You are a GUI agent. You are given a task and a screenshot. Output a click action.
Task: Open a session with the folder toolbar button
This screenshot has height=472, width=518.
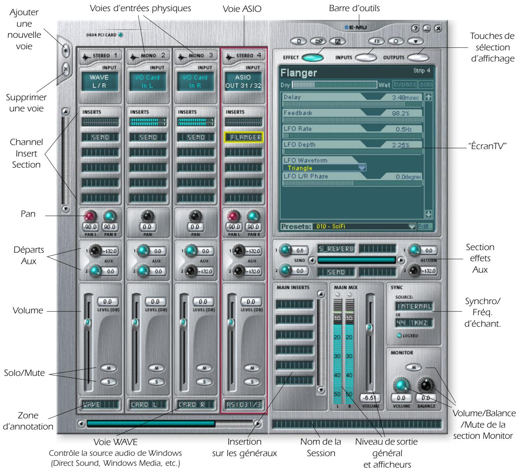coord(318,41)
